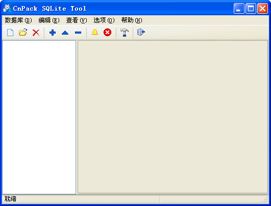271x206 pixels.
Task: Click the blue plus add icon
Action: click(53, 33)
